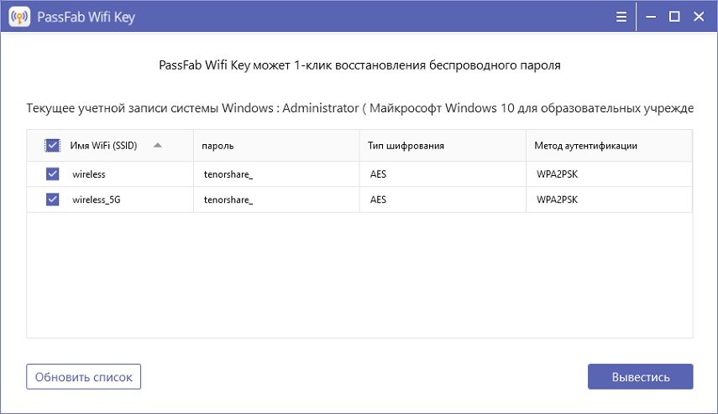Screen dimensions: 718x414
Task: Click the пароль column header
Action: [276, 145]
